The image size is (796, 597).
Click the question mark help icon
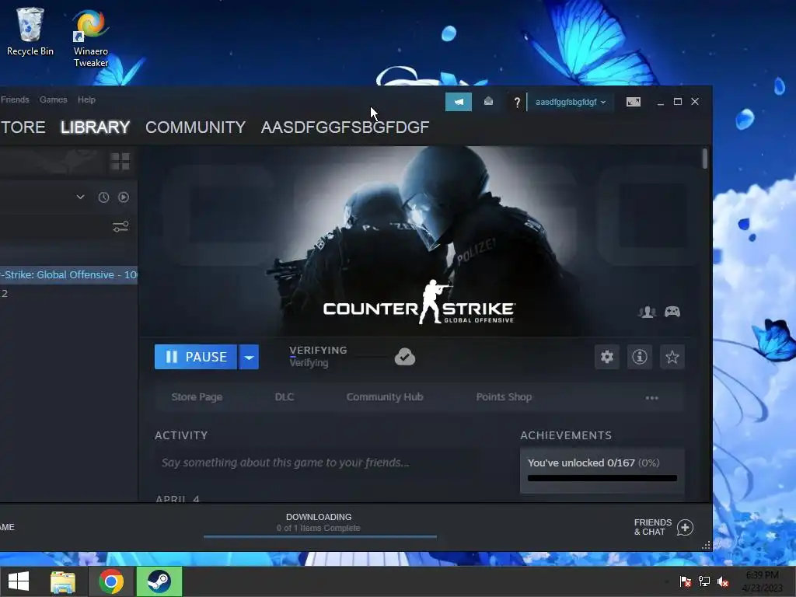[x=517, y=102]
